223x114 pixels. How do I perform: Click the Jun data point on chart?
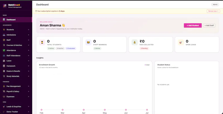(x=126, y=110)
